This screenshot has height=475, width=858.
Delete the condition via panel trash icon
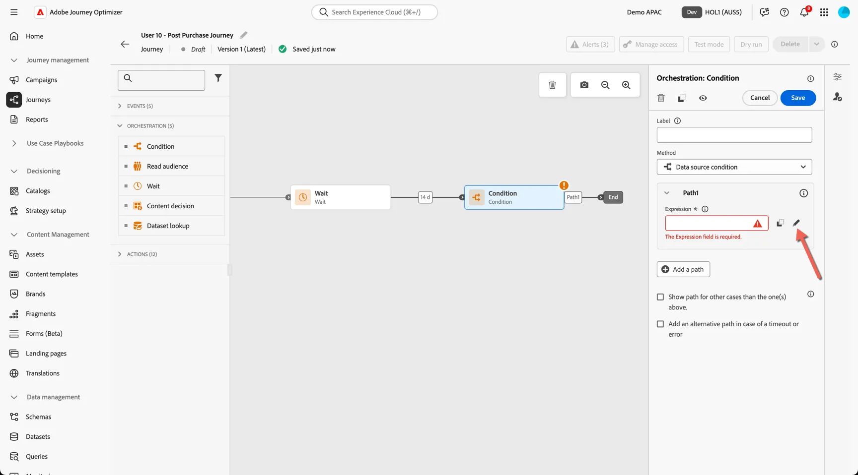point(661,98)
